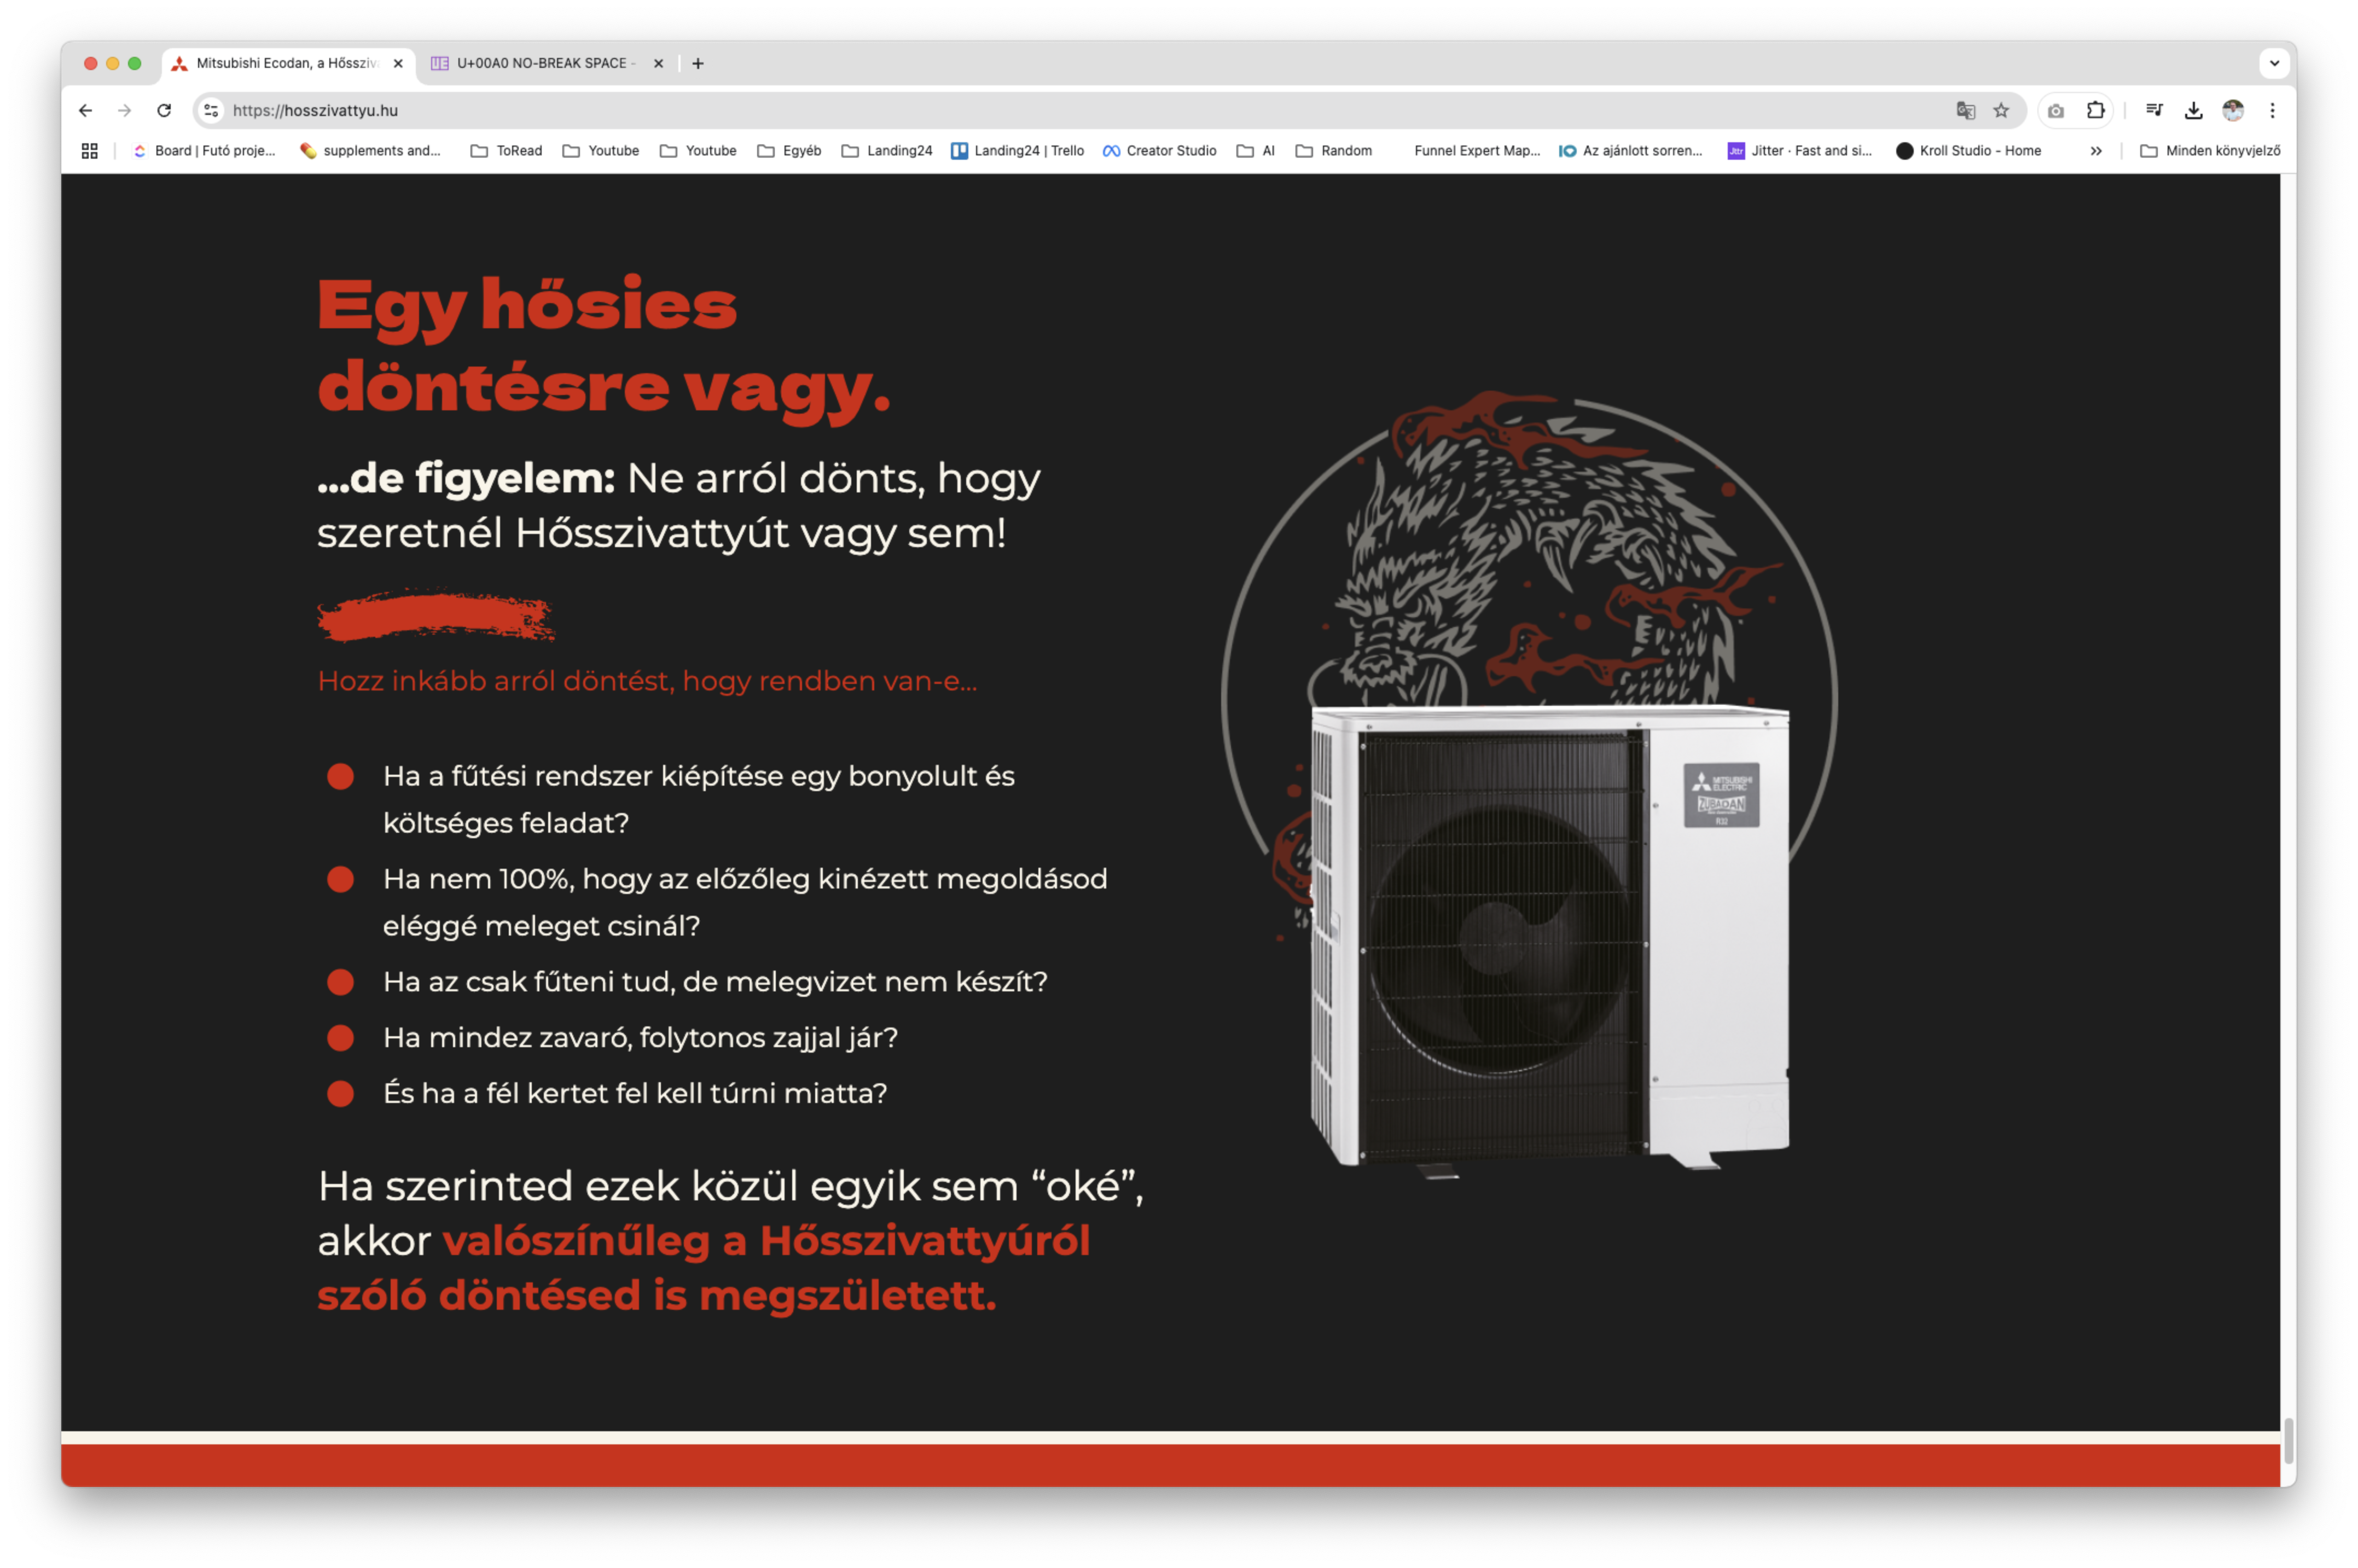This screenshot has width=2358, height=1568.
Task: Select the Mitsubishi Ecodan tab
Action: (287, 63)
